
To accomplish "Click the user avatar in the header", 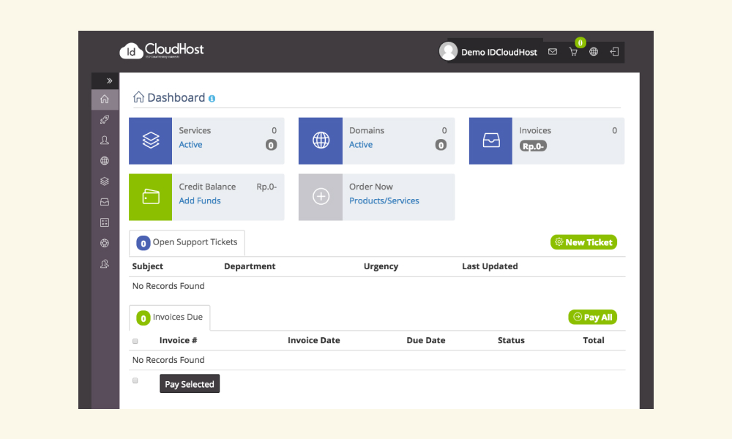I will coord(448,51).
